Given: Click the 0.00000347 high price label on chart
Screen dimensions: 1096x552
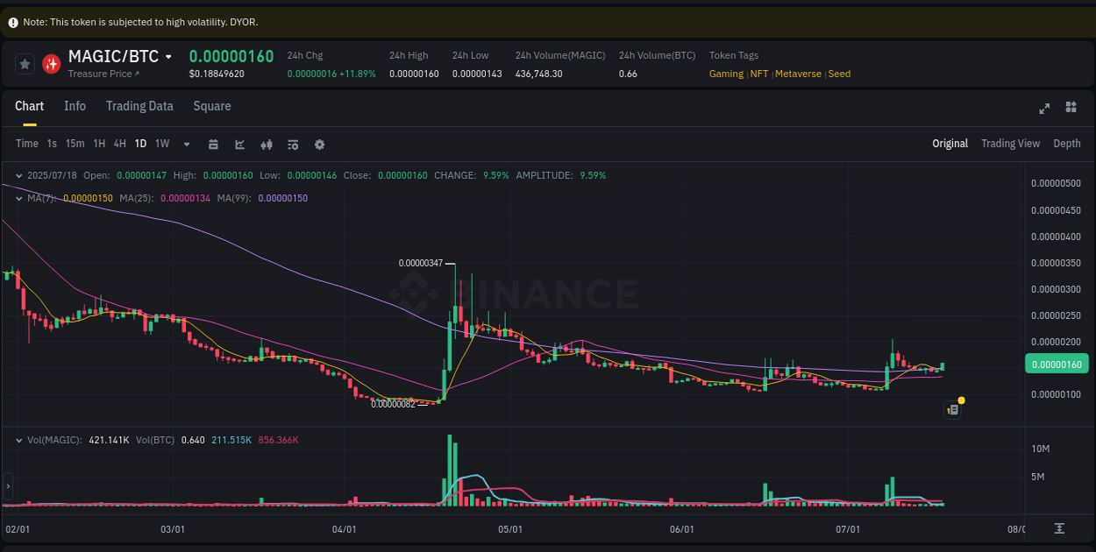Looking at the screenshot, I should tap(421, 263).
